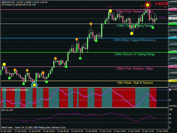Click the 1.62535 price on the axis
177x133 pixels.
pyautogui.click(x=173, y=30)
